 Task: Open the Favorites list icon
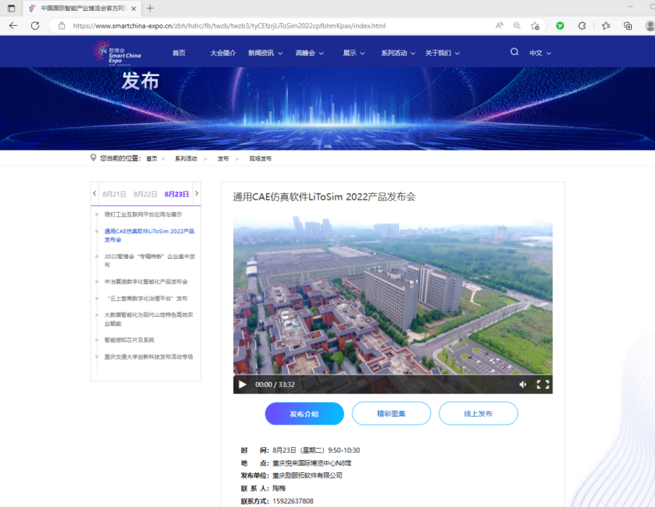(606, 25)
